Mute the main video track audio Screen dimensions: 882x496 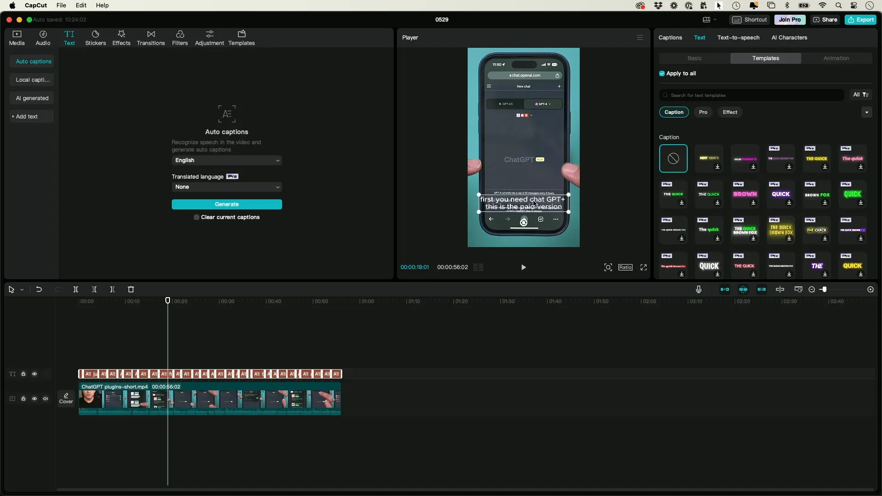click(x=45, y=399)
